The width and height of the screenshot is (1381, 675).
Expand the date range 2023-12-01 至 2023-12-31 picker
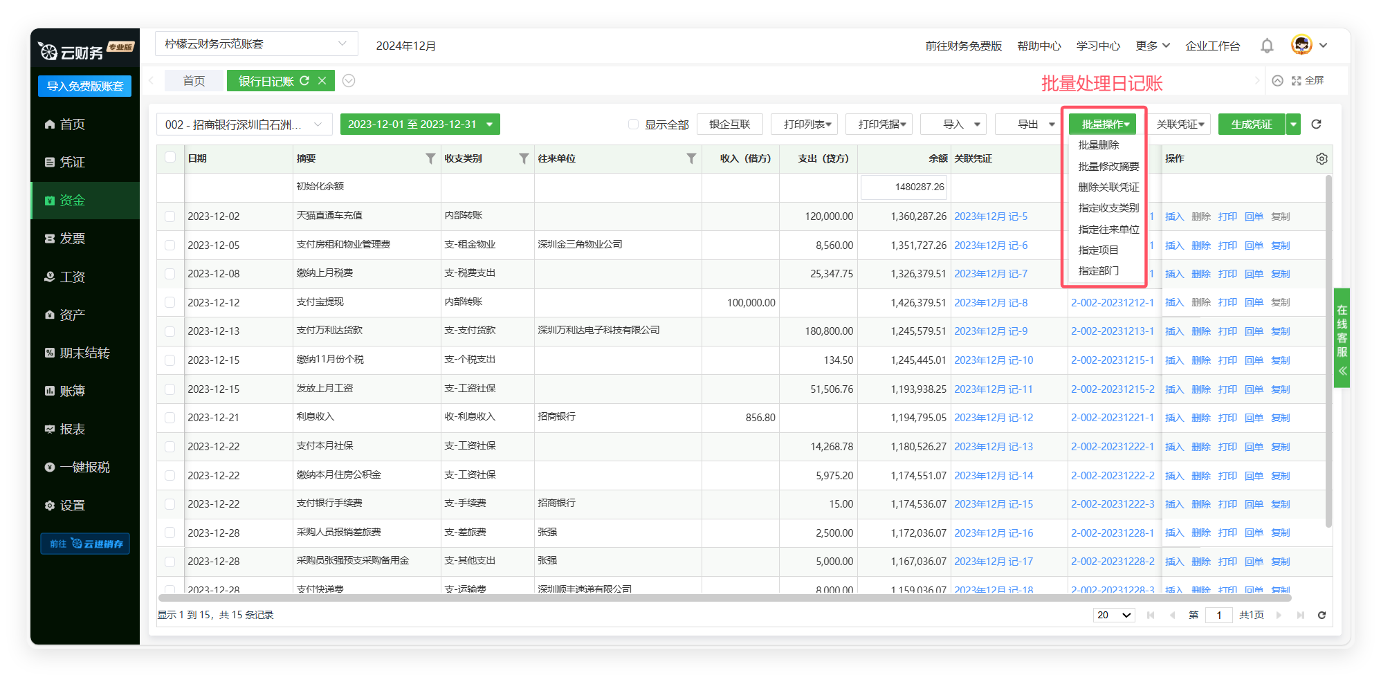click(419, 124)
